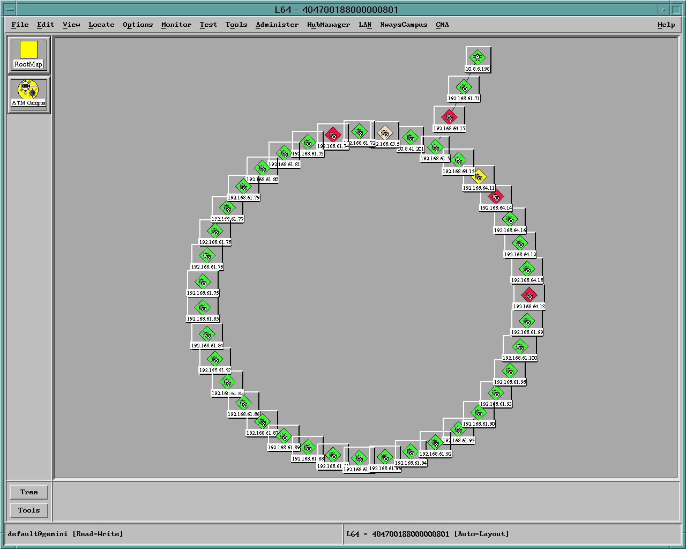The width and height of the screenshot is (686, 549).
Task: Select node 192.168.61.78
Action: 217,231
